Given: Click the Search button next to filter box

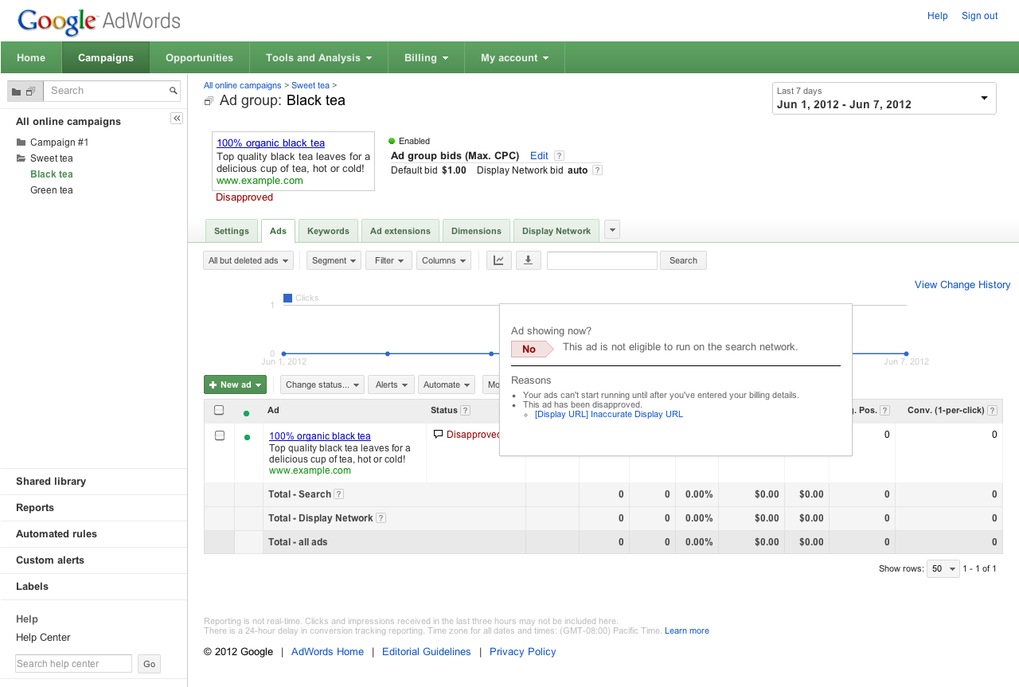Looking at the screenshot, I should click(x=683, y=260).
